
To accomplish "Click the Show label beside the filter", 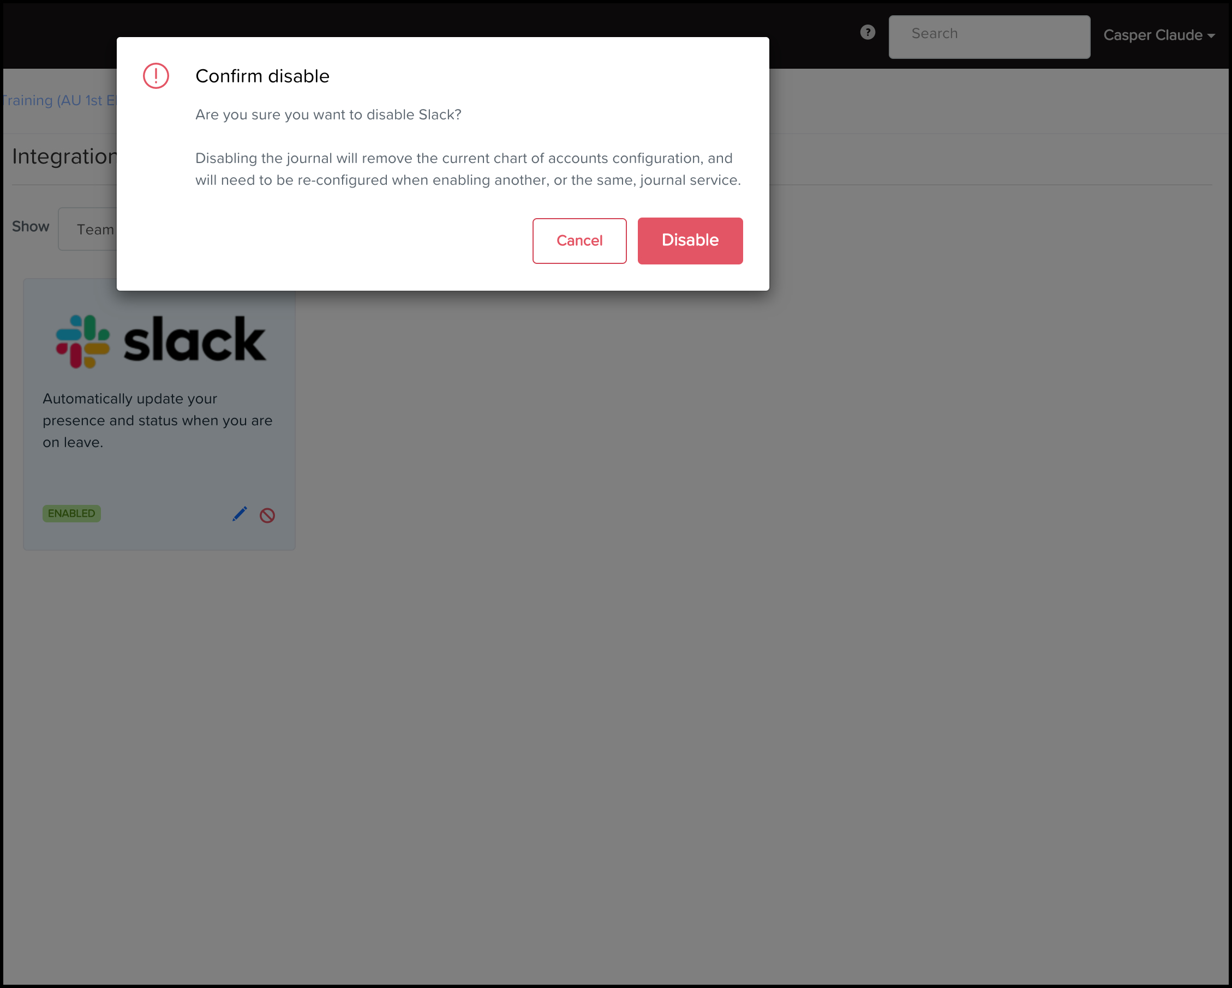I will click(x=31, y=227).
